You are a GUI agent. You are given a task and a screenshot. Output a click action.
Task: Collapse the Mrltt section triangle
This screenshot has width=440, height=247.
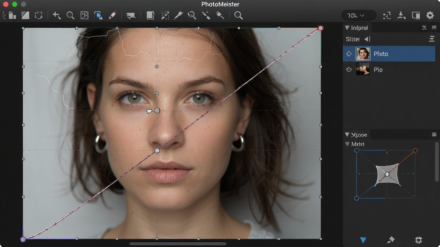[347, 144]
